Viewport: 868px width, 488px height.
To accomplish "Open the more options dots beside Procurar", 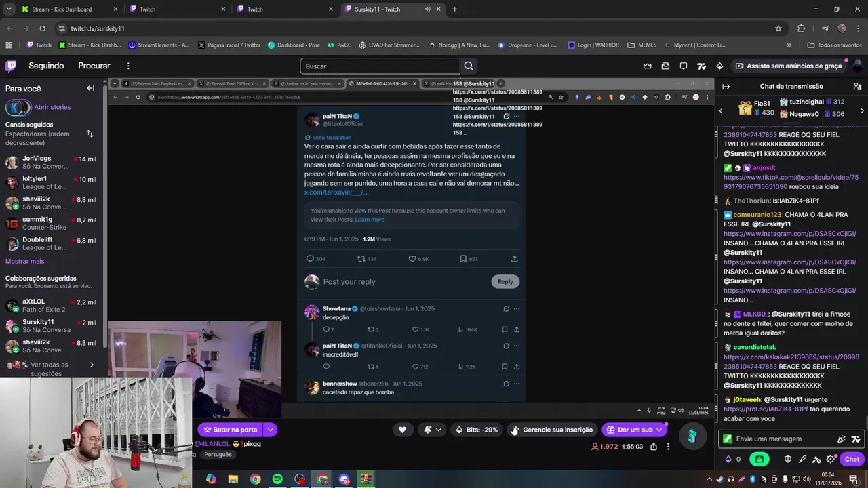I will 127,66.
